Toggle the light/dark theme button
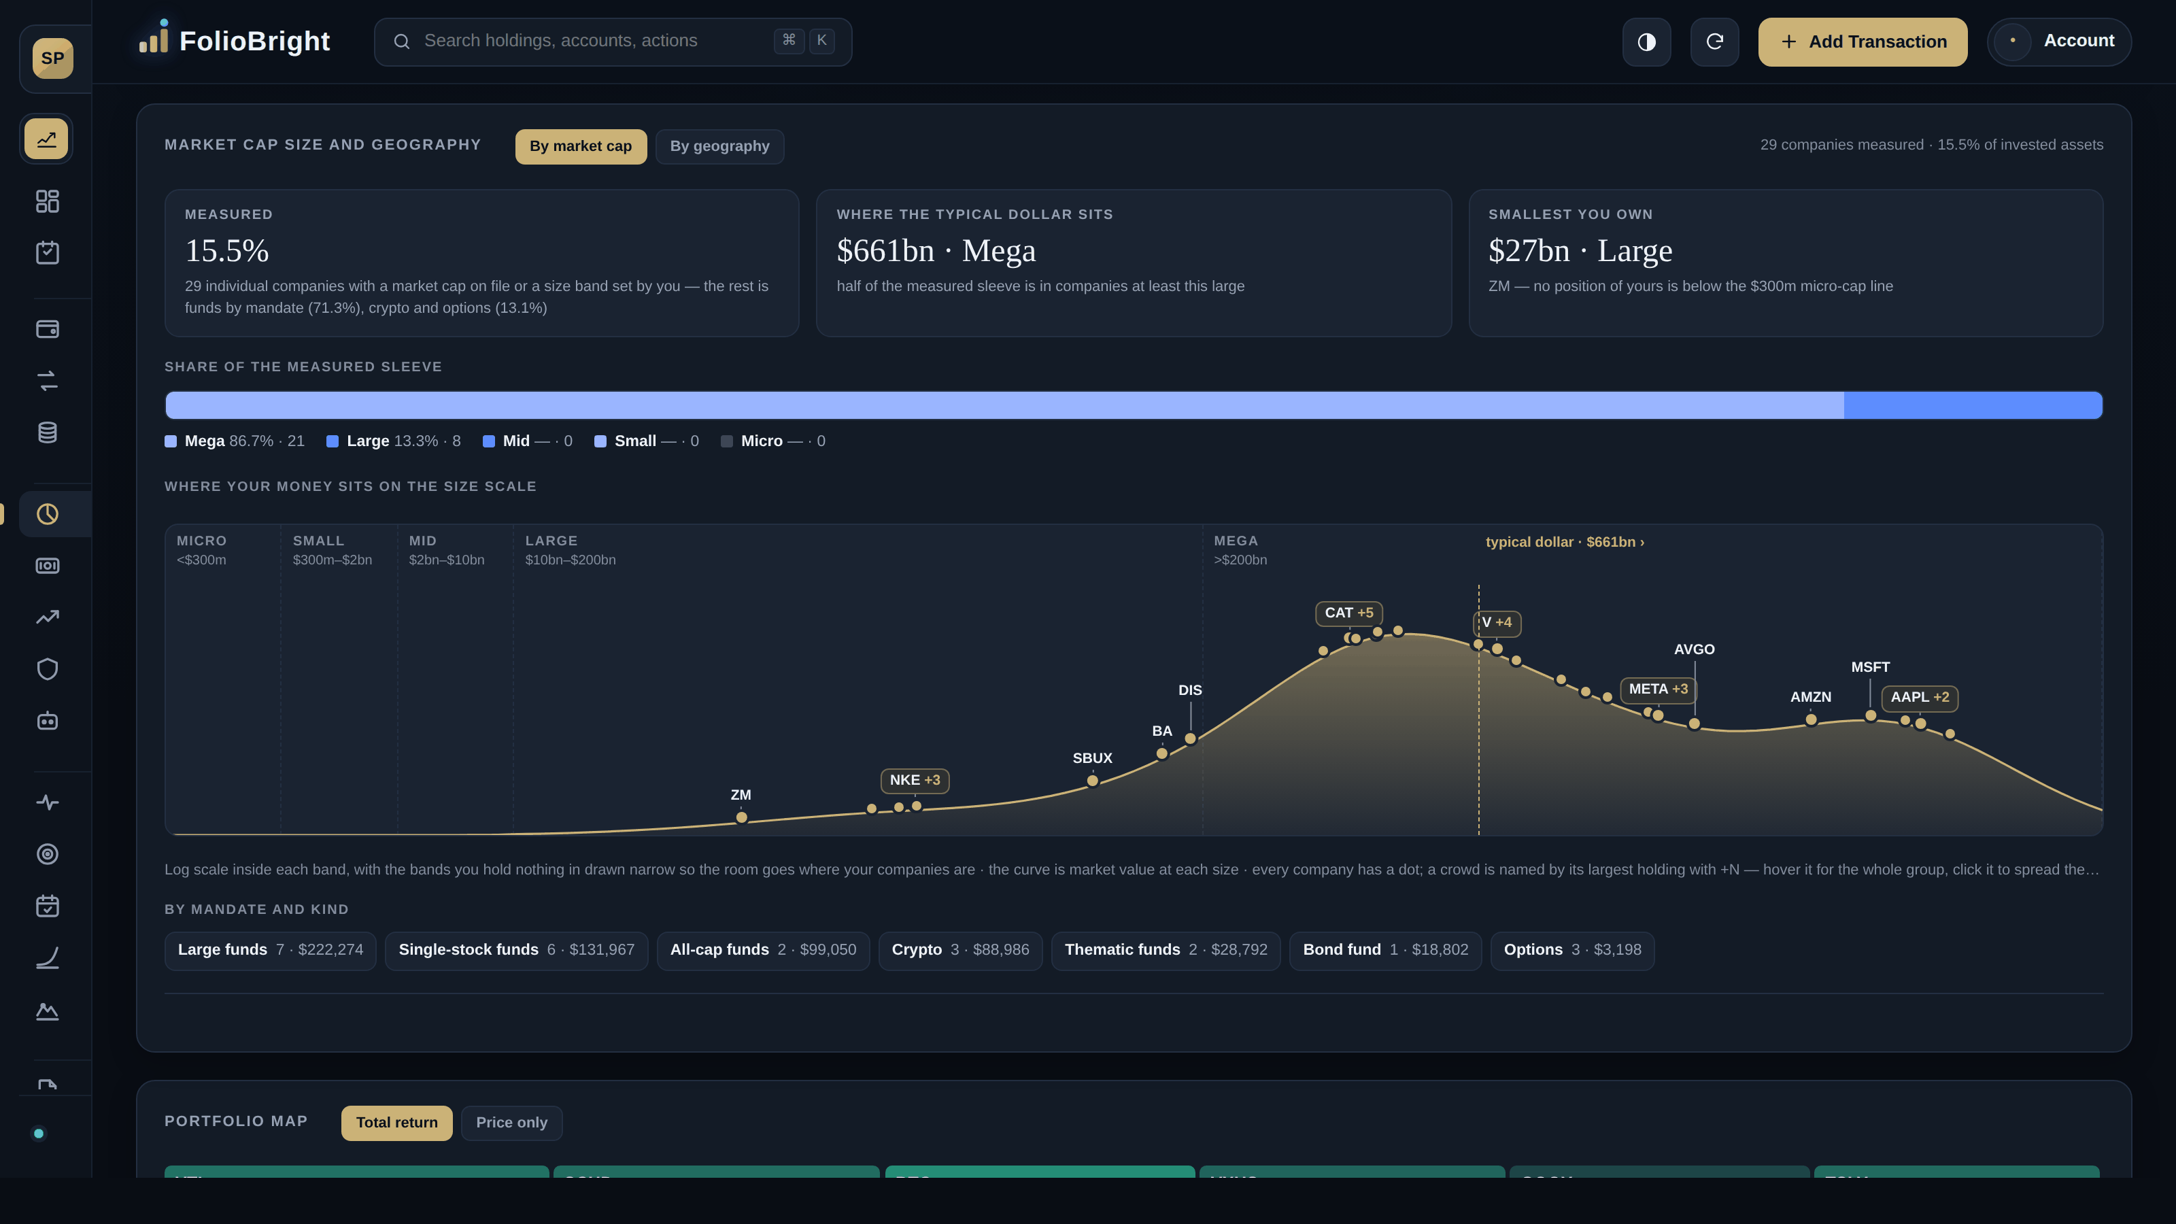This screenshot has height=1224, width=2176. [1646, 41]
